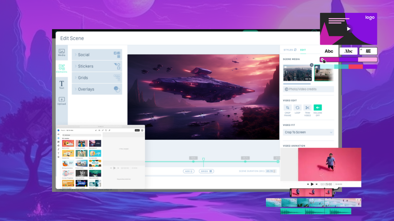Open the Media panel in sidebar
The image size is (394, 221).
click(62, 52)
